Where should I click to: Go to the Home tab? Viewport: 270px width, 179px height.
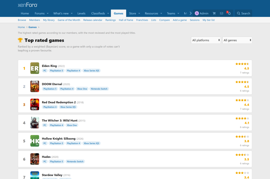tap(25, 13)
